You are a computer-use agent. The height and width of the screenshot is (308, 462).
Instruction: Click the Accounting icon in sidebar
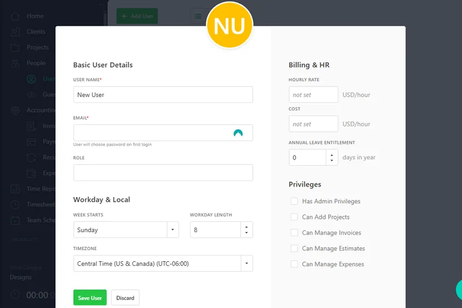tap(14, 110)
